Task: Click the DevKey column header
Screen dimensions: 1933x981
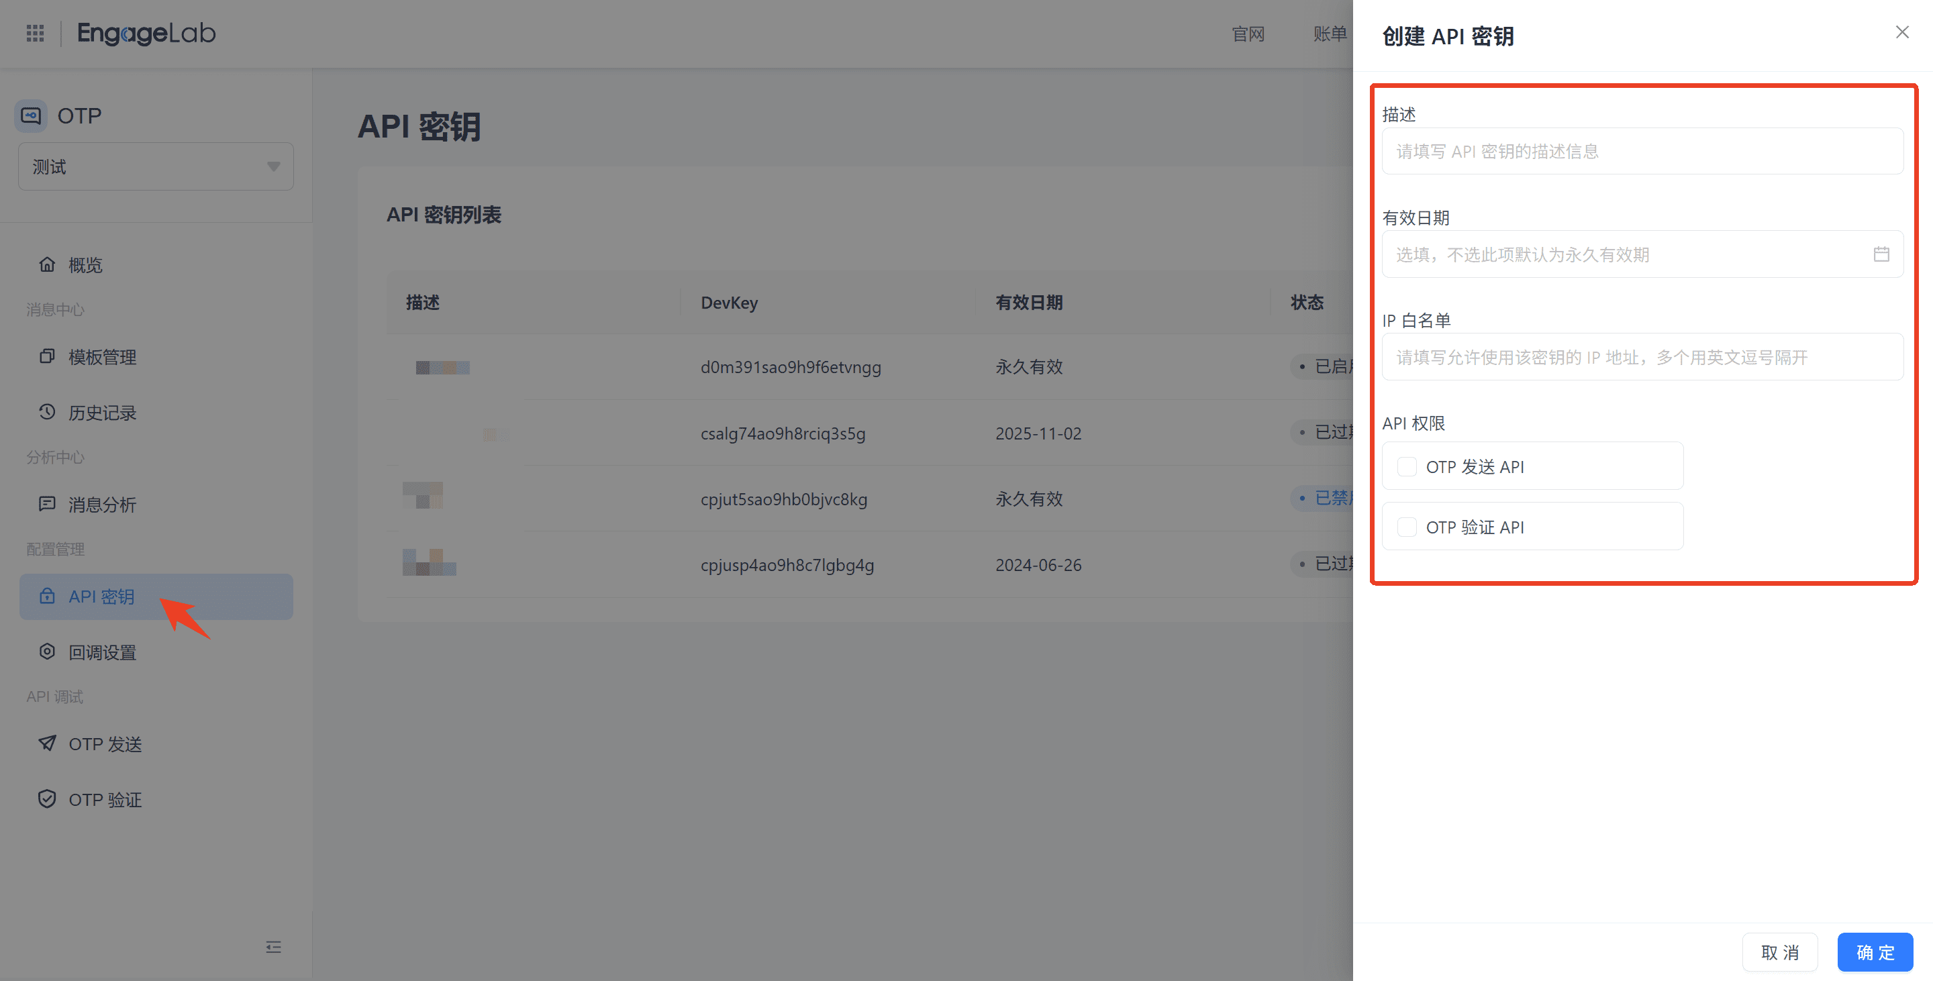Action: 730,302
